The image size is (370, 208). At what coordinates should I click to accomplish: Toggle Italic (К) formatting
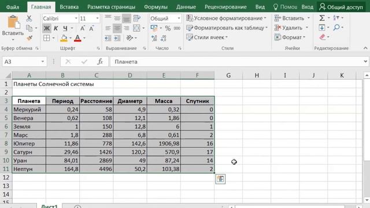[55, 28]
